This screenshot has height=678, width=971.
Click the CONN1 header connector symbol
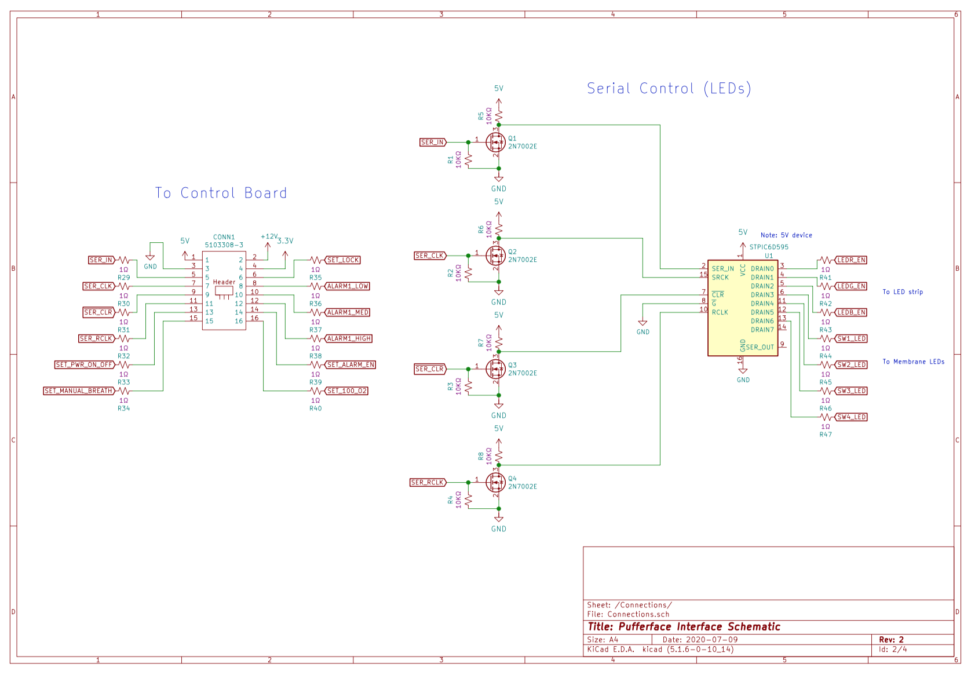pos(224,291)
